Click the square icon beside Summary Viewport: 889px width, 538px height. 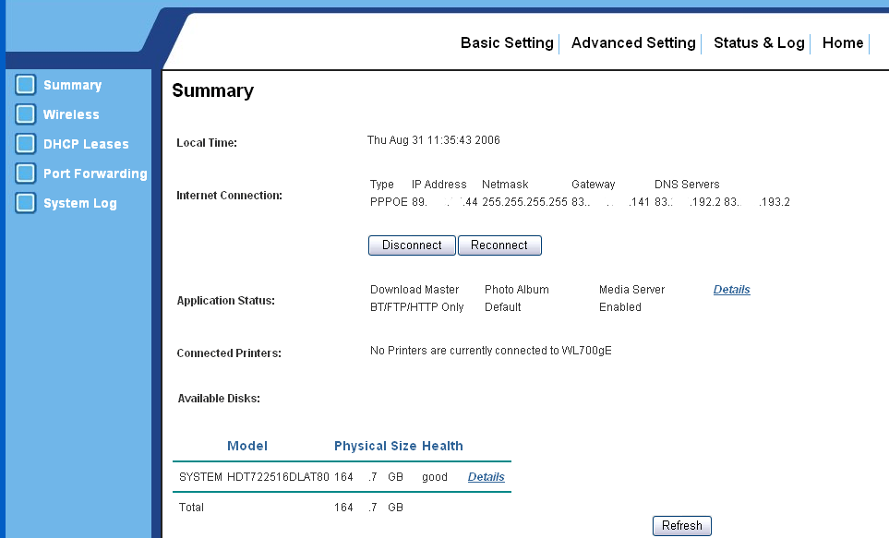pos(26,85)
